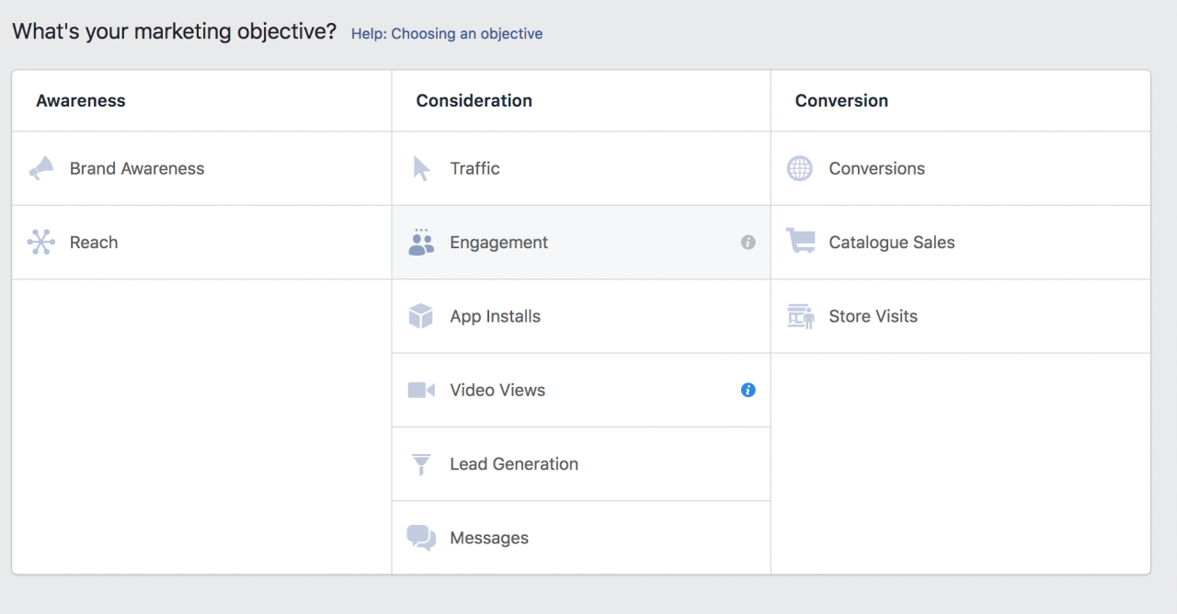Viewport: 1177px width, 614px height.
Task: Open the Help: Choosing an objective link
Action: (447, 33)
